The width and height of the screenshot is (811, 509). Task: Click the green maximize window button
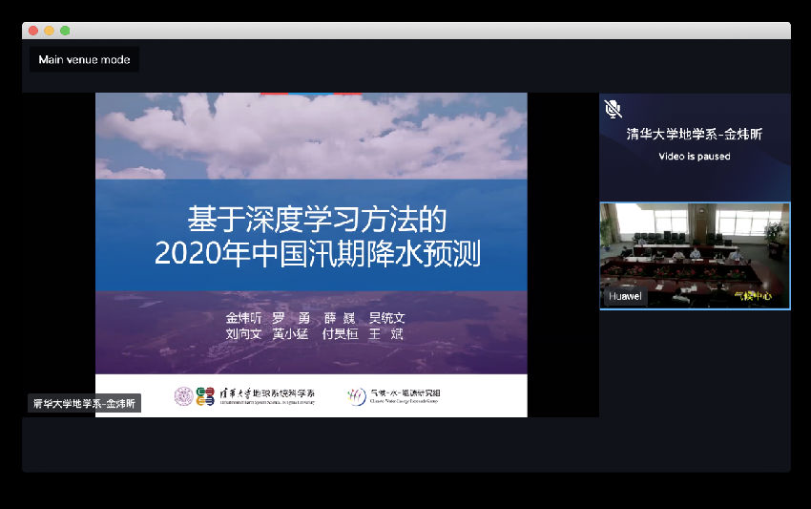65,31
